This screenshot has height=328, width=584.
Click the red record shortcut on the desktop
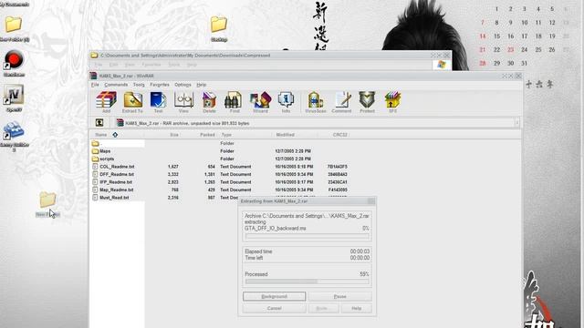pyautogui.click(x=15, y=59)
